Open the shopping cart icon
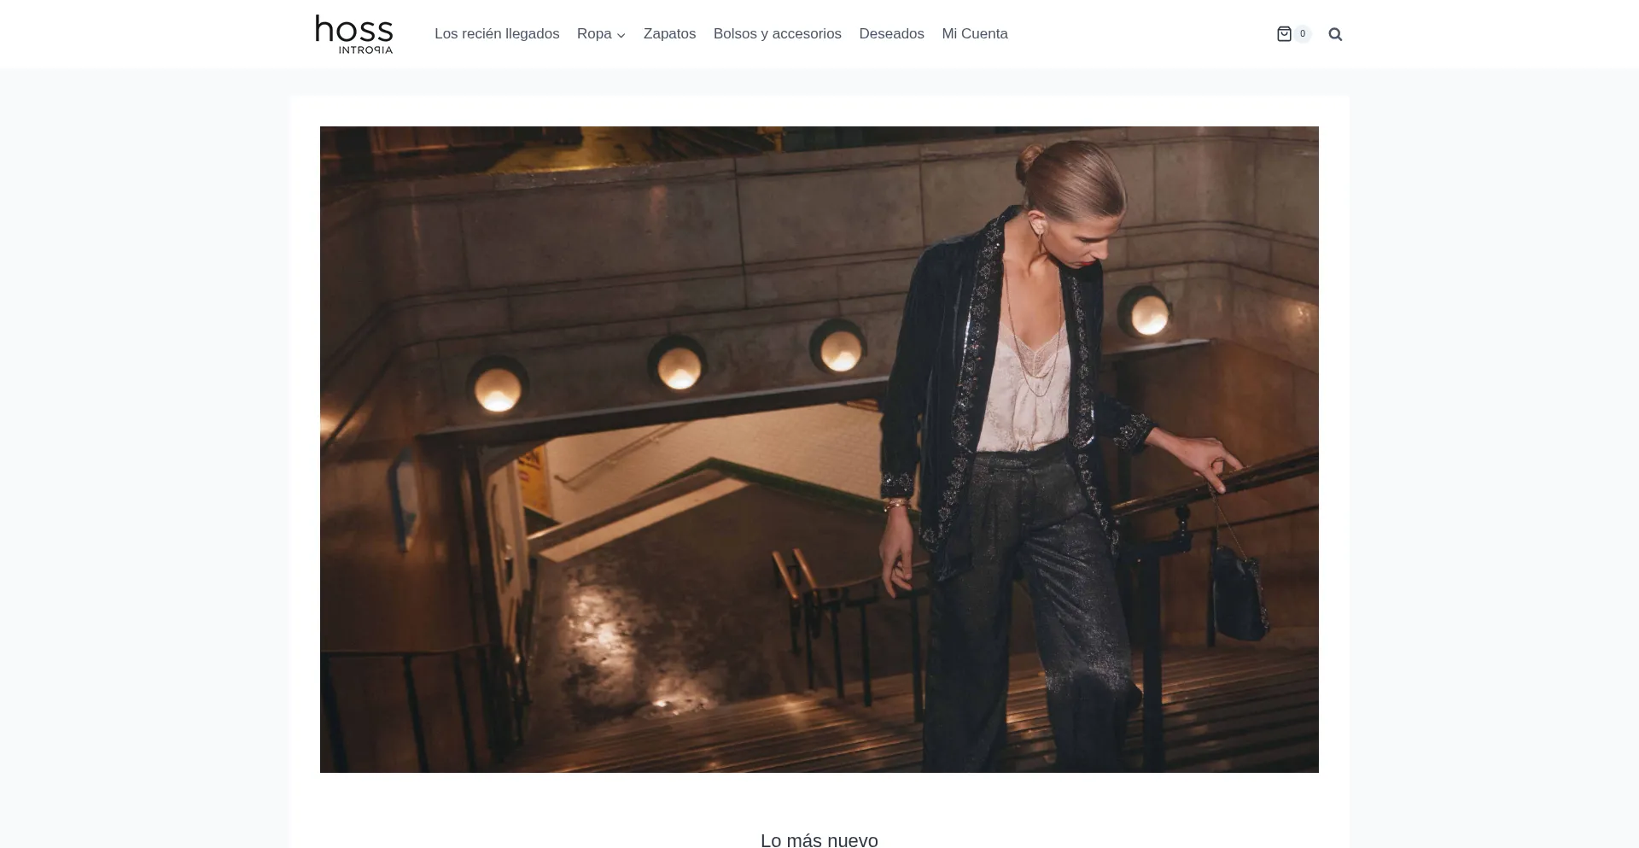Screen dimensions: 1639x848 pos(1284,34)
